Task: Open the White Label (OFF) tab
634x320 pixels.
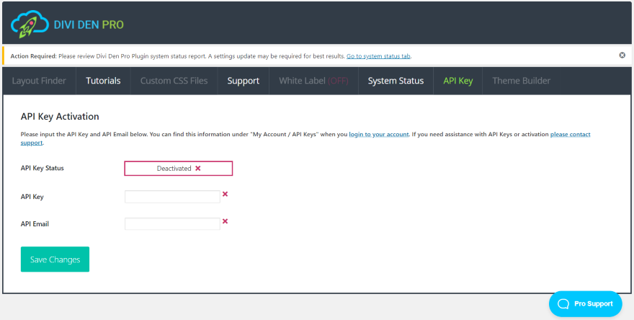Action: (313, 81)
